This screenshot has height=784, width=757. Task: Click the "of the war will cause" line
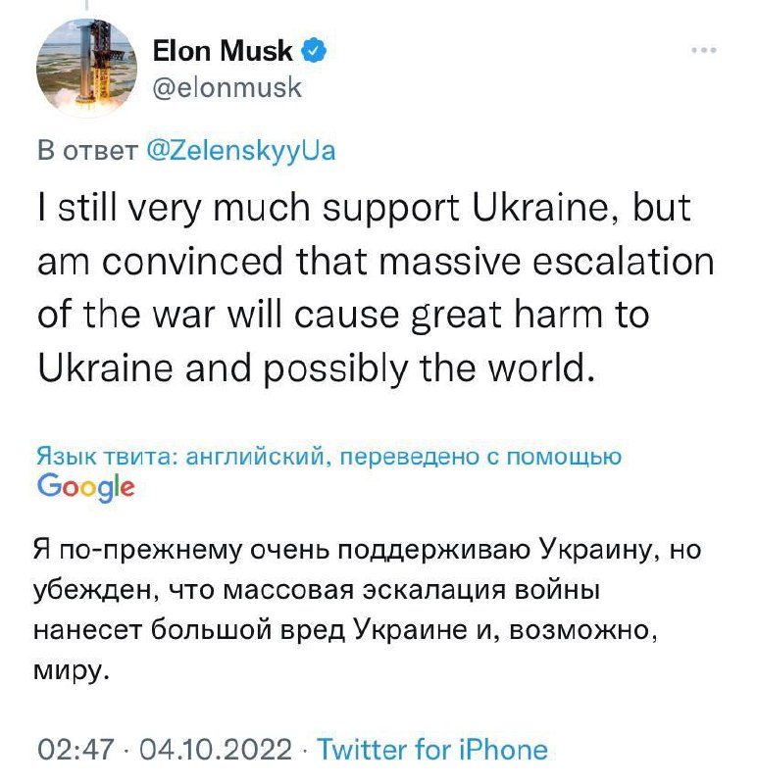pos(343,317)
